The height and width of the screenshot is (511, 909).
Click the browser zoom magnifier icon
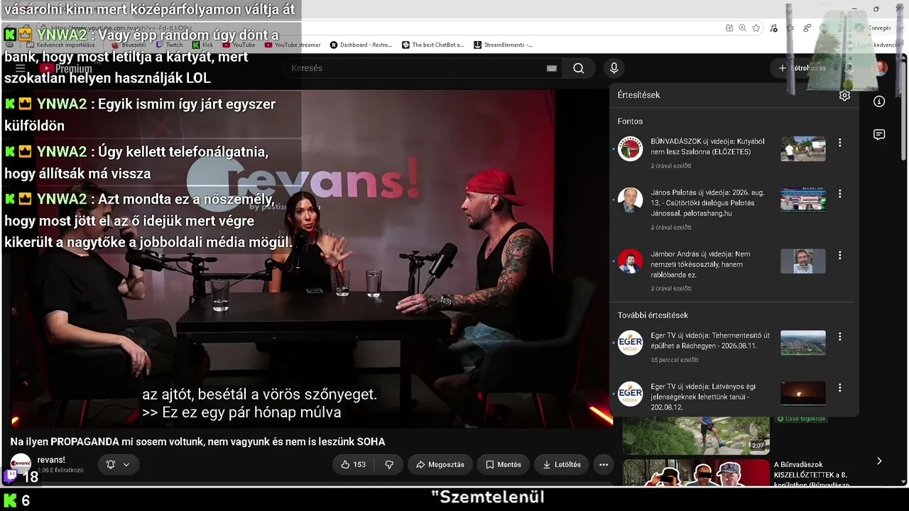743,28
